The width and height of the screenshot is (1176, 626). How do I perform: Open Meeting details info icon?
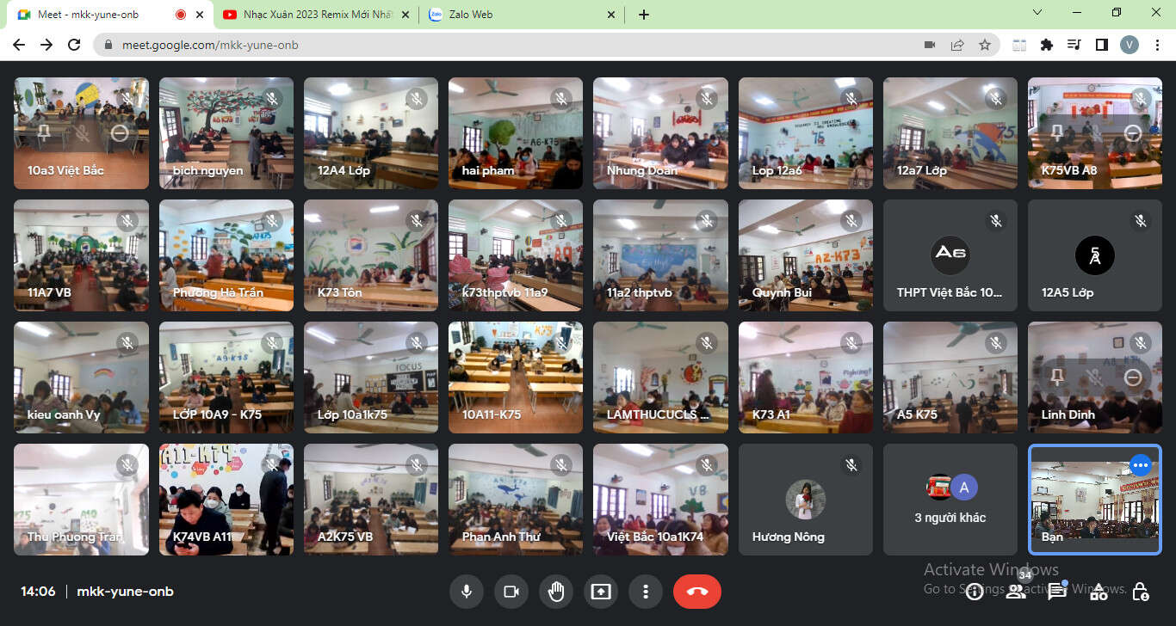point(974,592)
